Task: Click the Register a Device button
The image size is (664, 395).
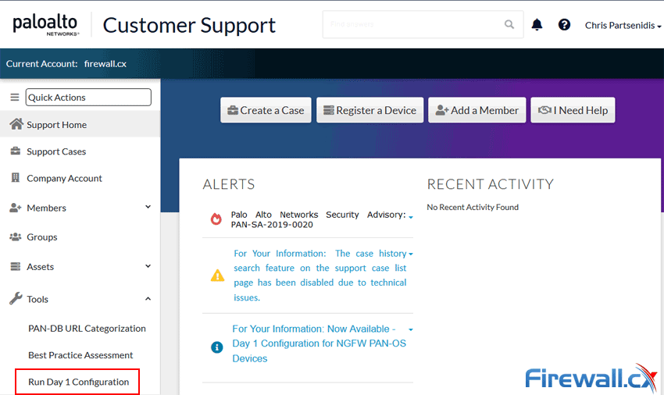Action: 369,110
